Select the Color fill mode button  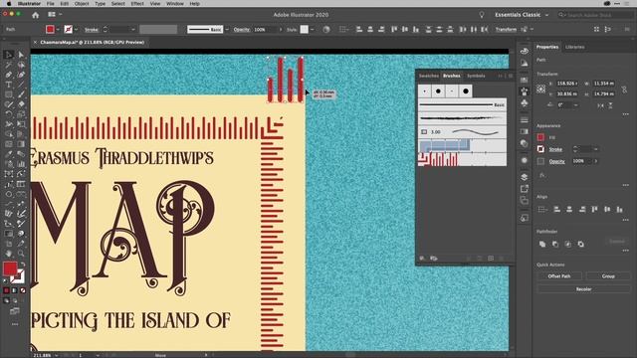(6, 290)
